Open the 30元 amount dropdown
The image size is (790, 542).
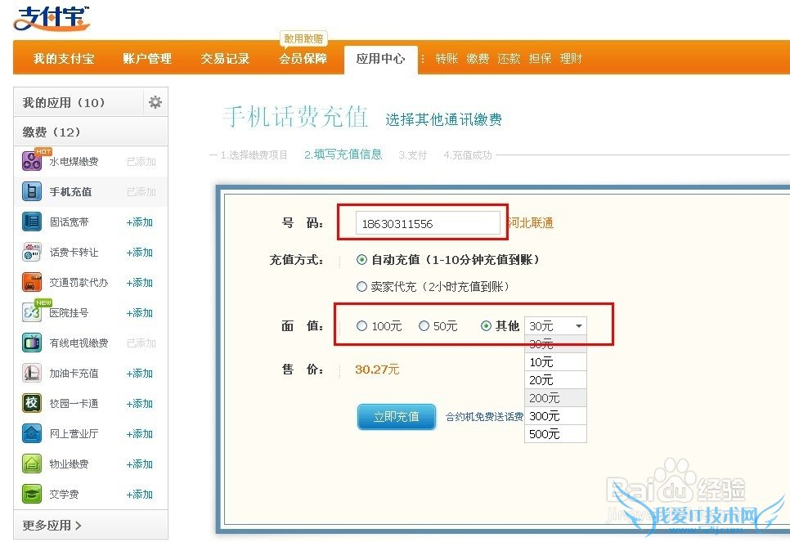point(555,326)
